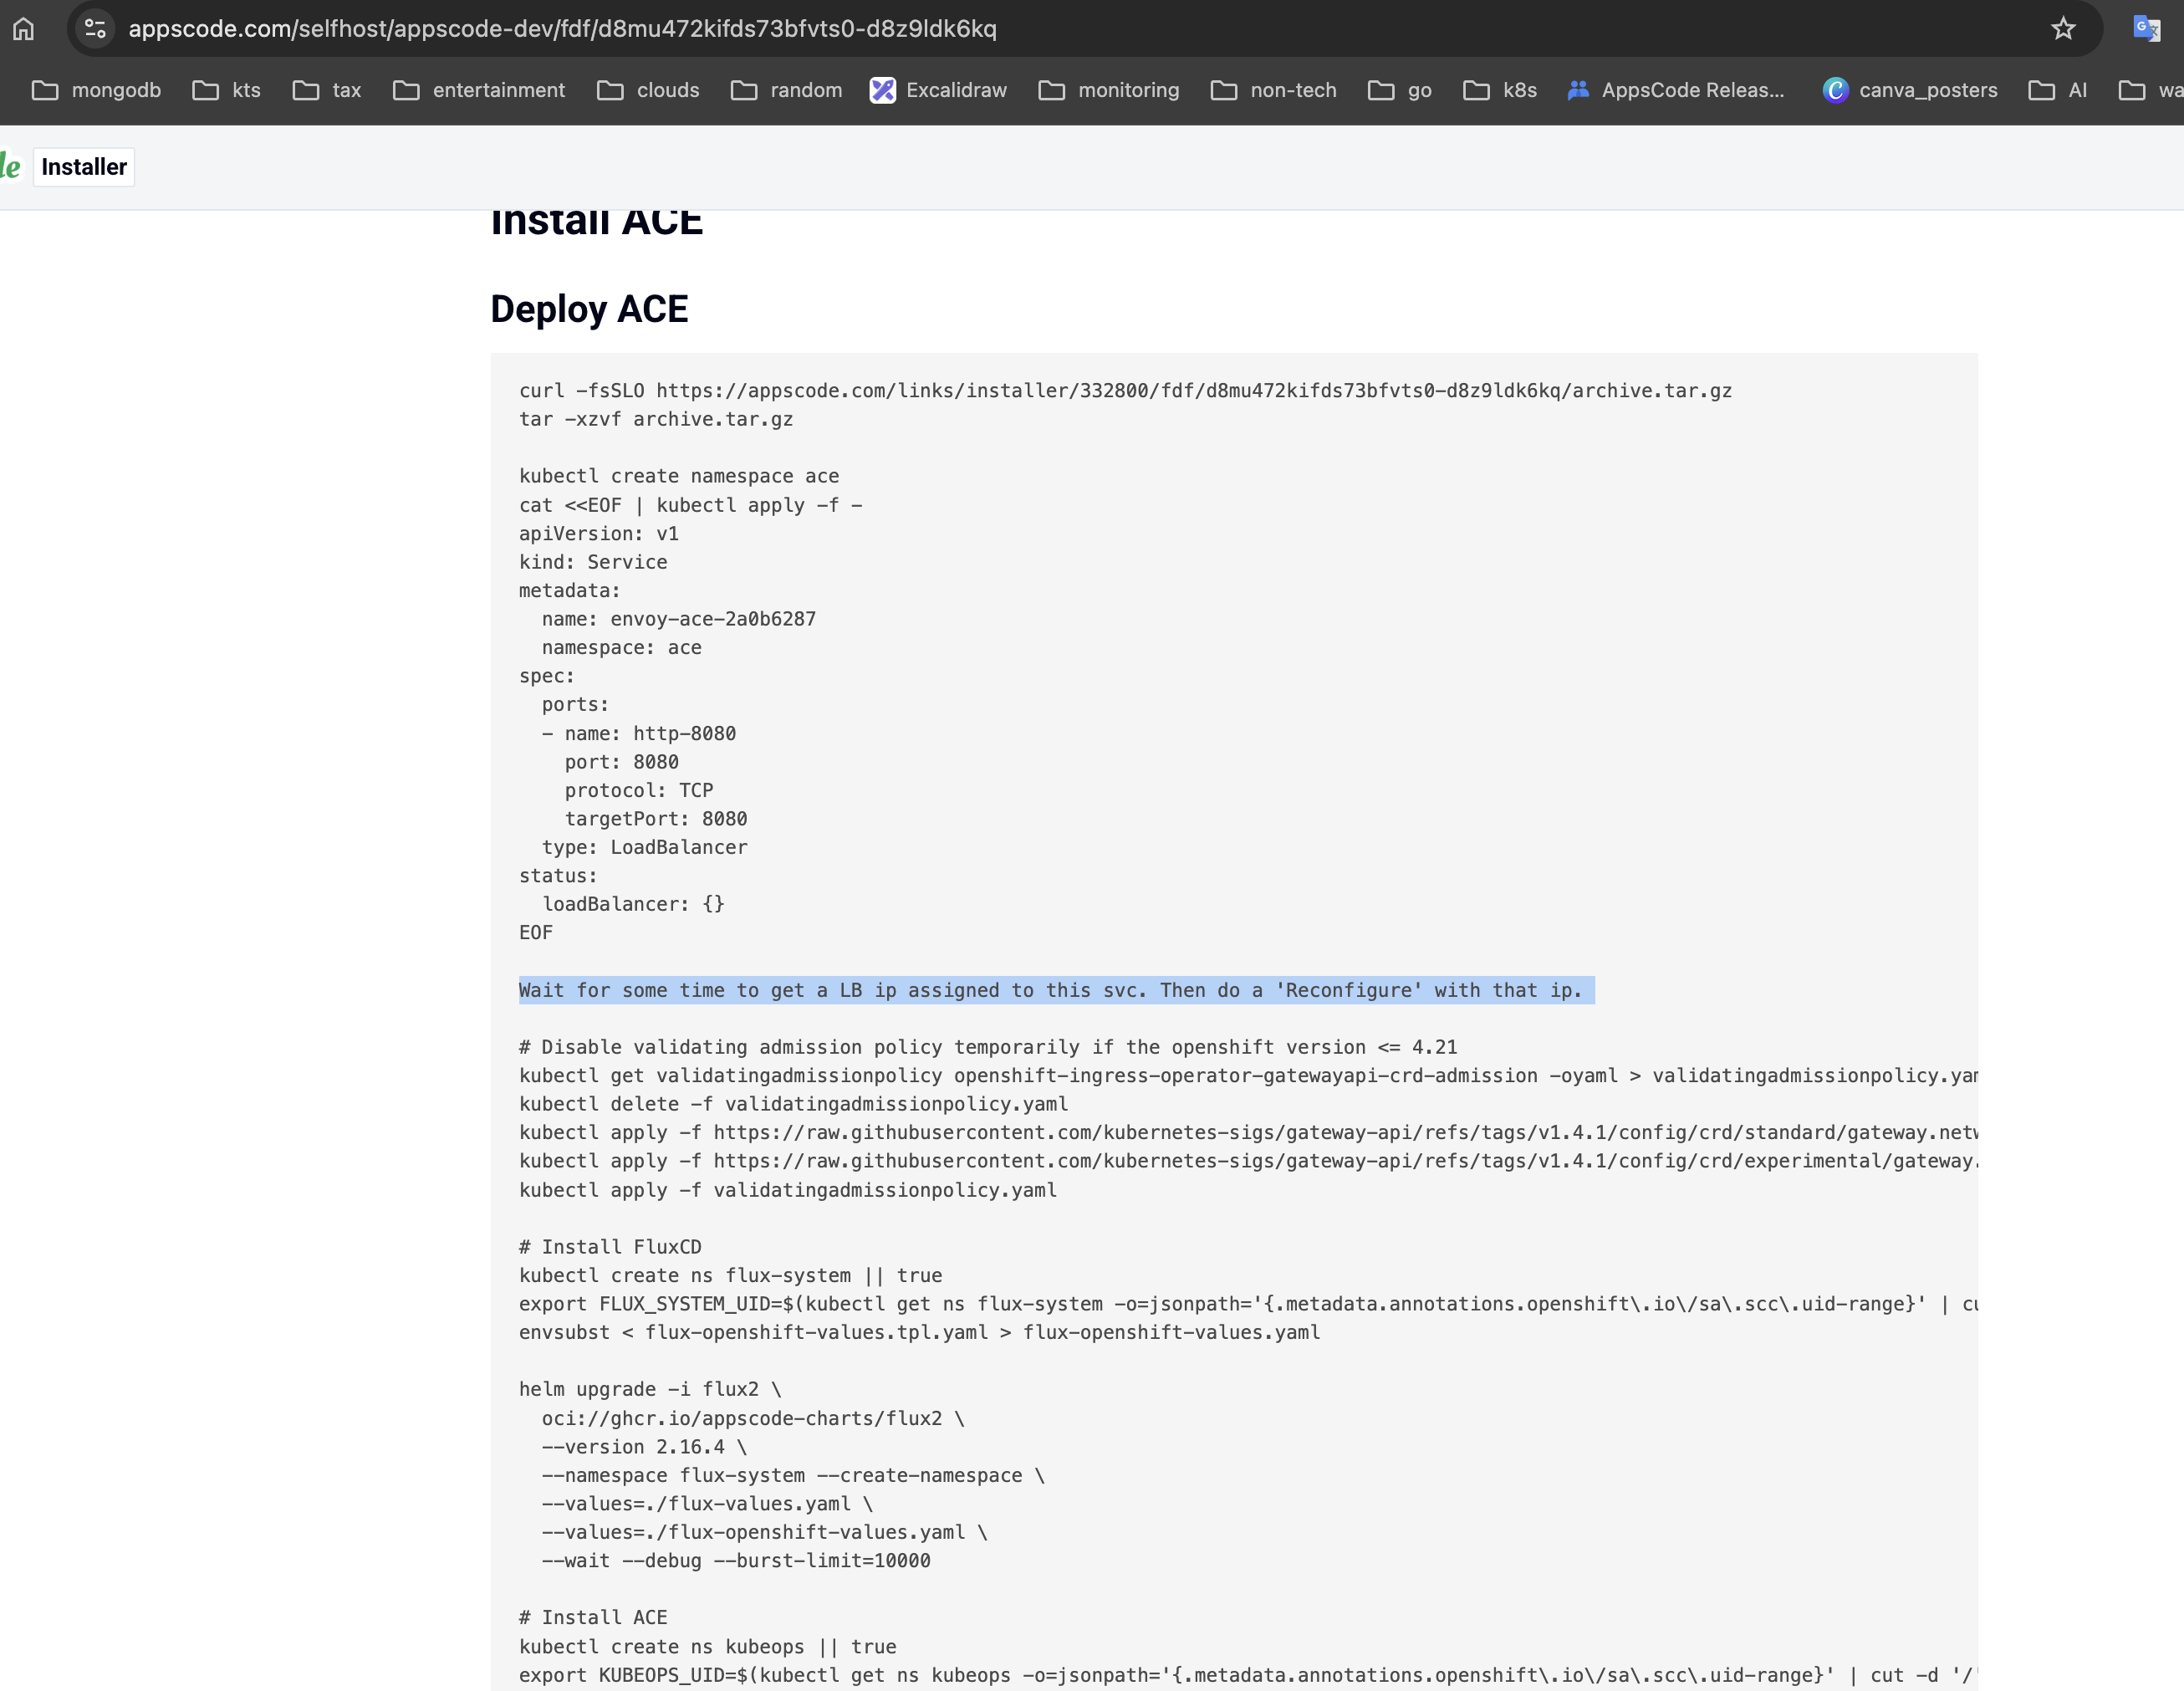
Task: Open the k8s bookmark folder
Action: point(1499,90)
